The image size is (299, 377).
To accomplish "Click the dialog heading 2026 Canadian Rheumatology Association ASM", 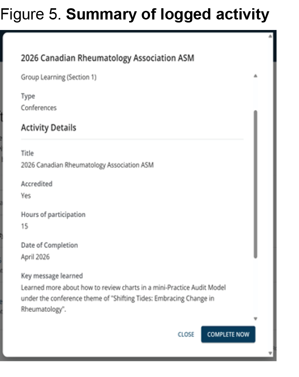I will pyautogui.click(x=107, y=58).
